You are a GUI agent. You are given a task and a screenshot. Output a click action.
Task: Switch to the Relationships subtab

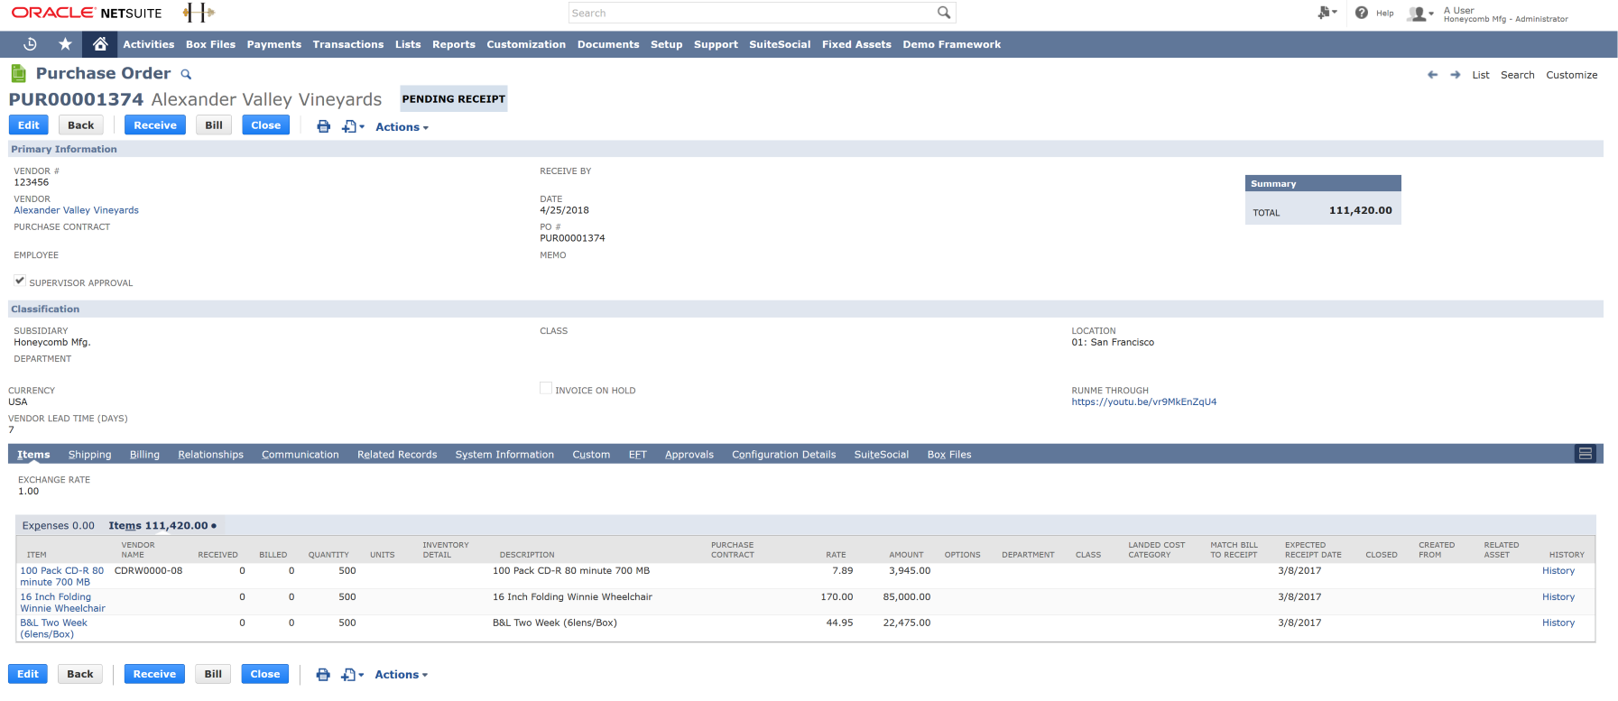tap(210, 455)
